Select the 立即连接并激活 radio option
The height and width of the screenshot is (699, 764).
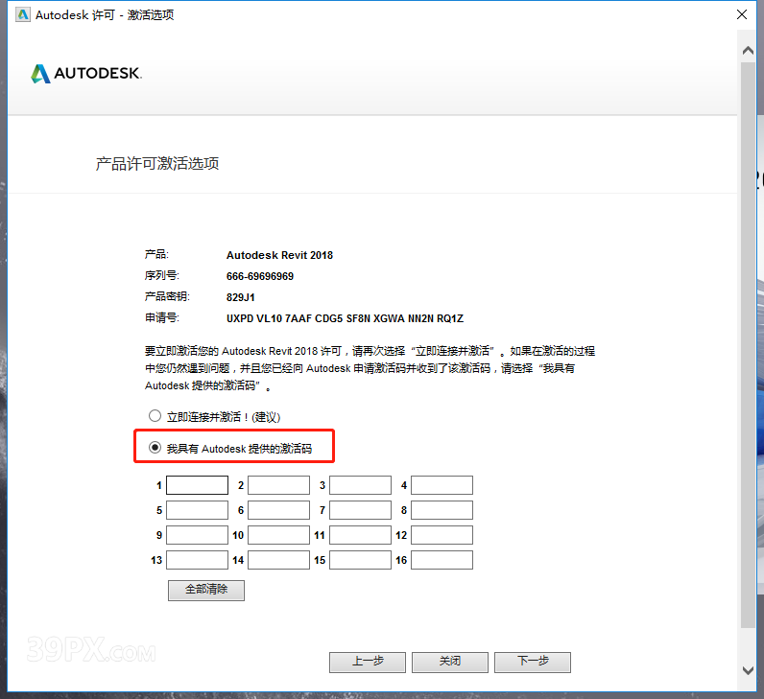[x=155, y=416]
